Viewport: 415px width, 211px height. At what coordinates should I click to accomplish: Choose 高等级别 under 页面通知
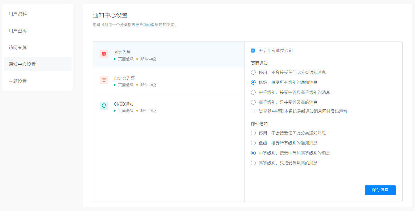coord(253,102)
